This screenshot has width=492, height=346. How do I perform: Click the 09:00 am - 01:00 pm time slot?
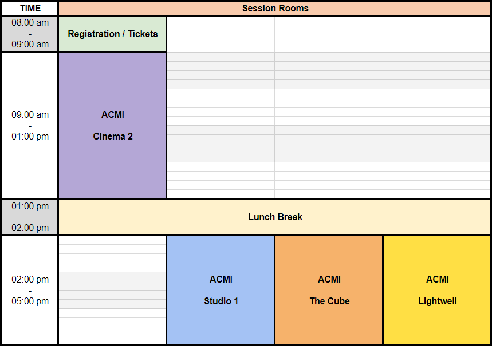coord(30,125)
